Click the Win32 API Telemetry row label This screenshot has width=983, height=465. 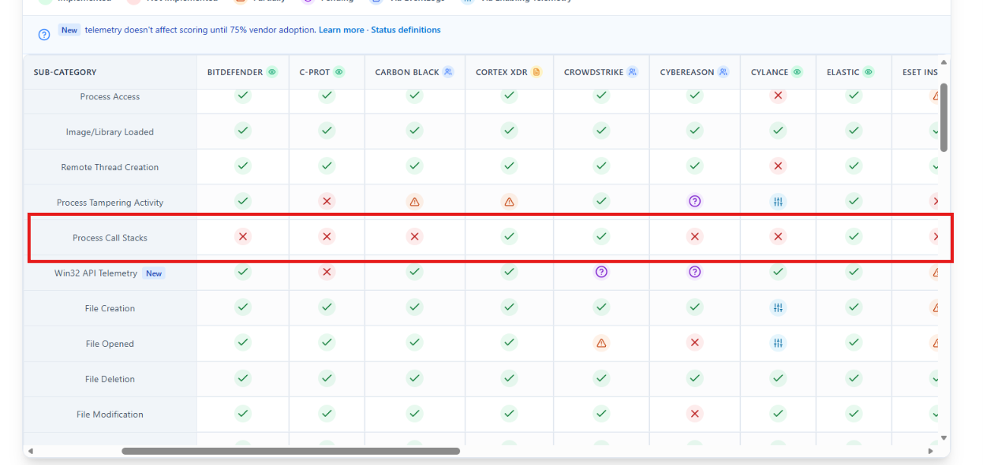95,273
